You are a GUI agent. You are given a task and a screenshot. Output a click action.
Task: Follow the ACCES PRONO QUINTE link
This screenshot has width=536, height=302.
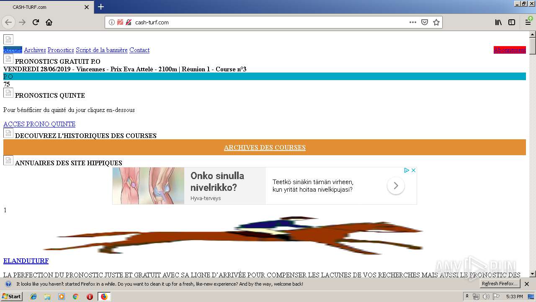39,124
